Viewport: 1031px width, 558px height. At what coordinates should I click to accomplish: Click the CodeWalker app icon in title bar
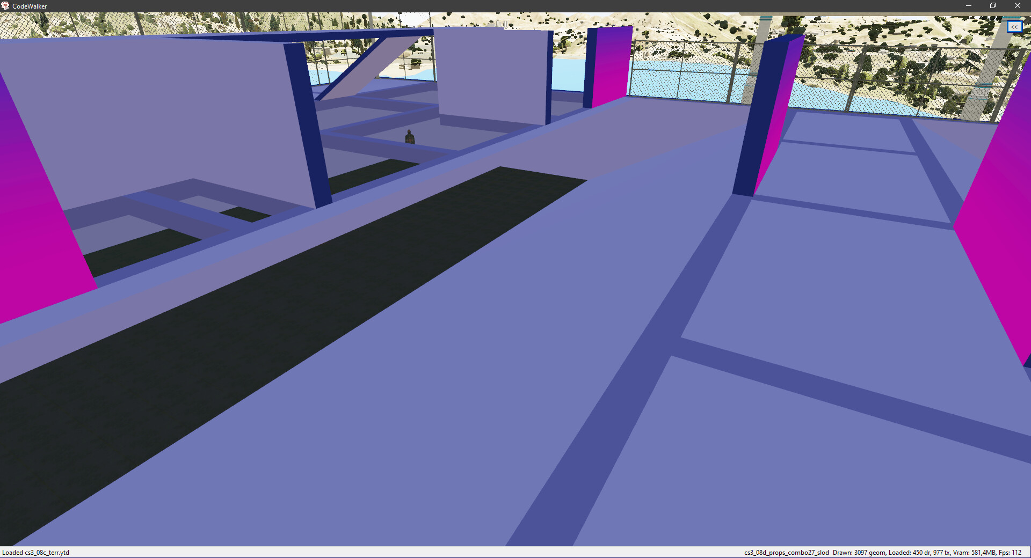tap(5, 6)
